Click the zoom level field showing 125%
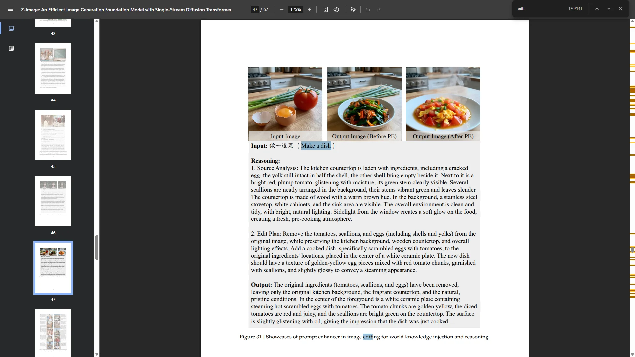This screenshot has width=635, height=357. (295, 9)
